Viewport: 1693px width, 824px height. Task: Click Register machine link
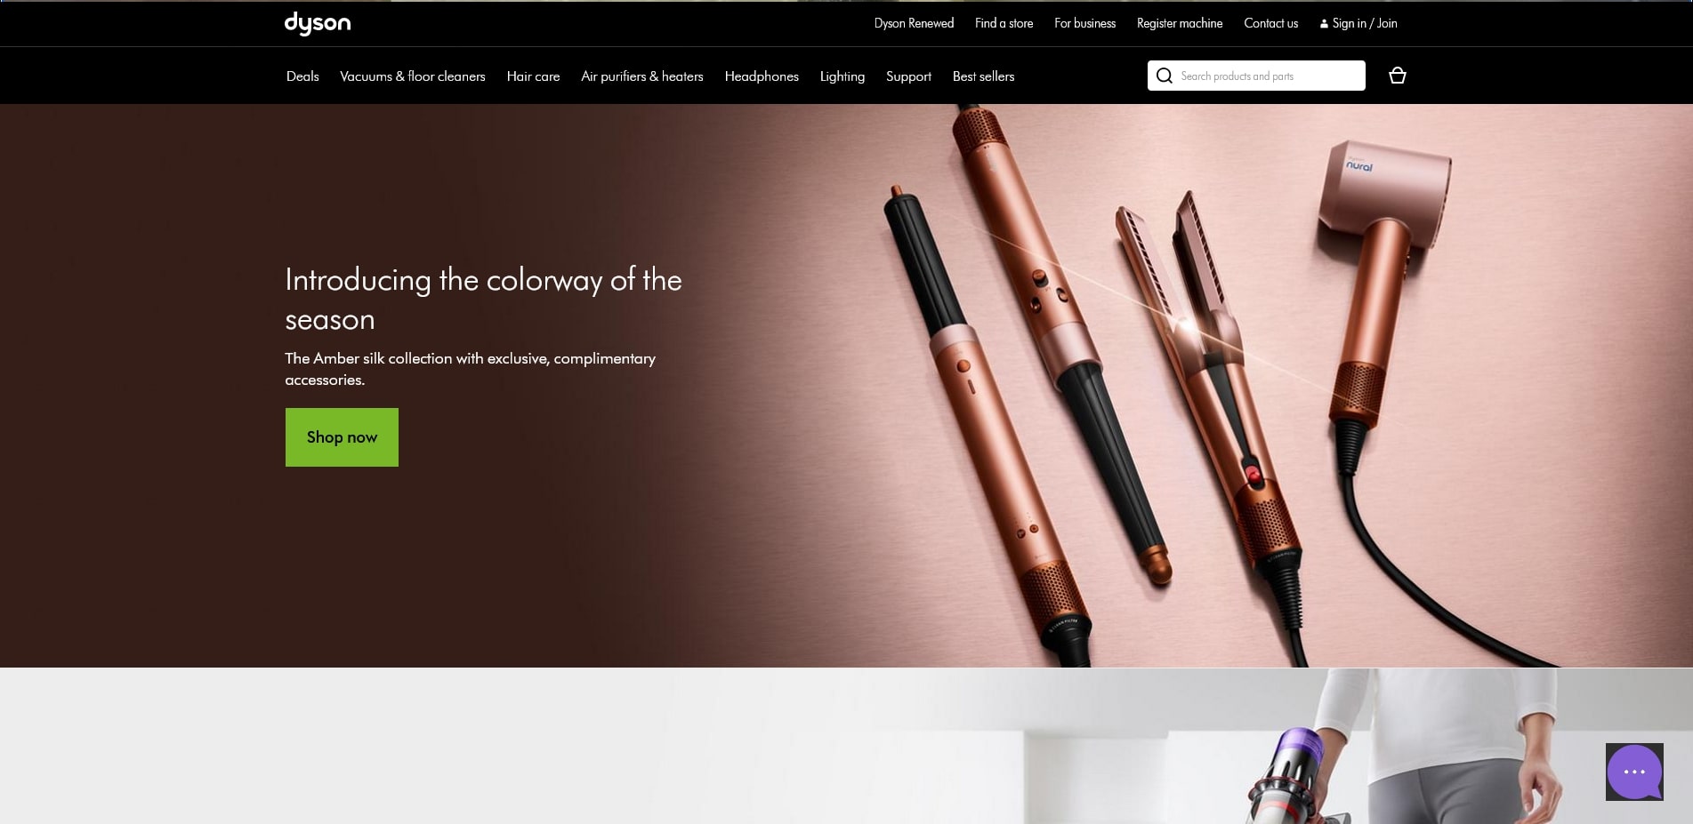point(1180,23)
